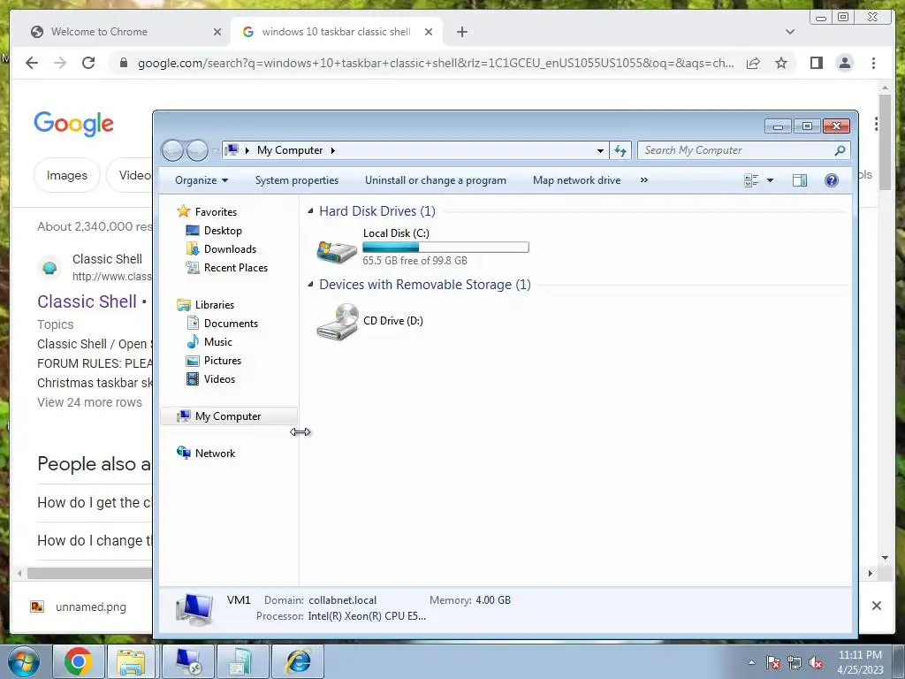Click the Google logo
The width and height of the screenshot is (905, 679).
coord(74,124)
